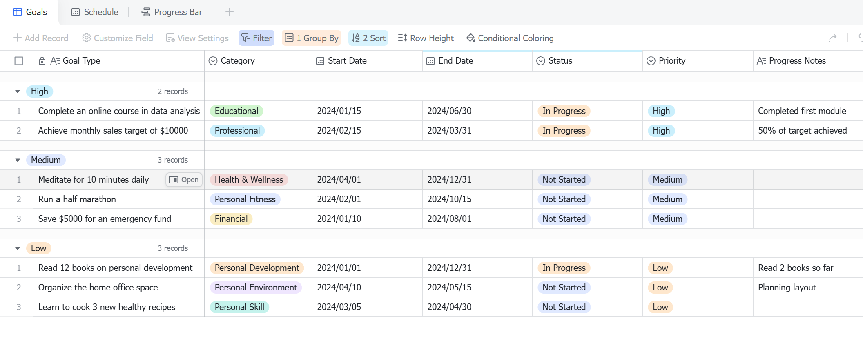Switch to the Progress Bar tab

(x=172, y=12)
